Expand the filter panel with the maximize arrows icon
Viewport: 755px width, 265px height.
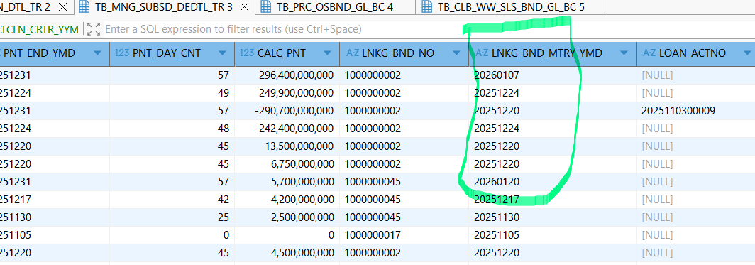94,29
